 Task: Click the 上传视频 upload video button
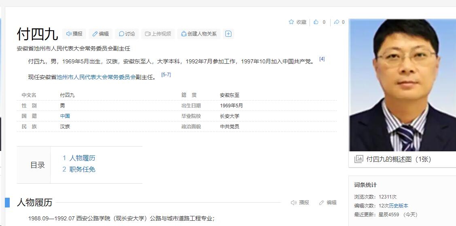[x=158, y=34]
